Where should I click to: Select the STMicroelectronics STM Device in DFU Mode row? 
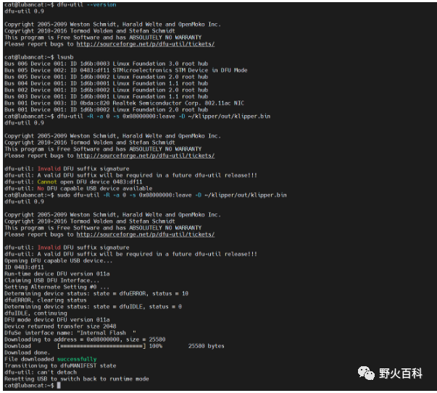(125, 70)
